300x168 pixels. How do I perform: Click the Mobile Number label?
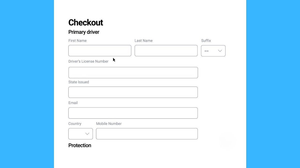pyautogui.click(x=109, y=123)
